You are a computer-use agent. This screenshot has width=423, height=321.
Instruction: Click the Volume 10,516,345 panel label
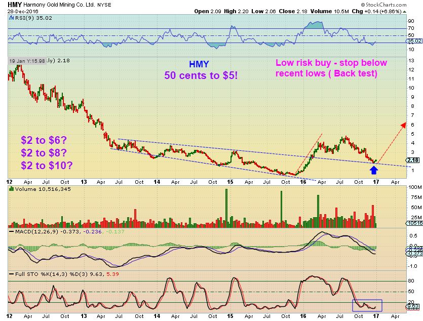(x=43, y=189)
